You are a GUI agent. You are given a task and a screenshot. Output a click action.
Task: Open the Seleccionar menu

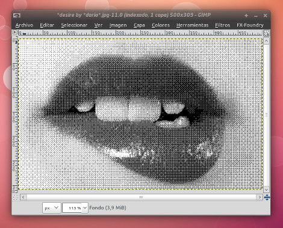pos(74,25)
